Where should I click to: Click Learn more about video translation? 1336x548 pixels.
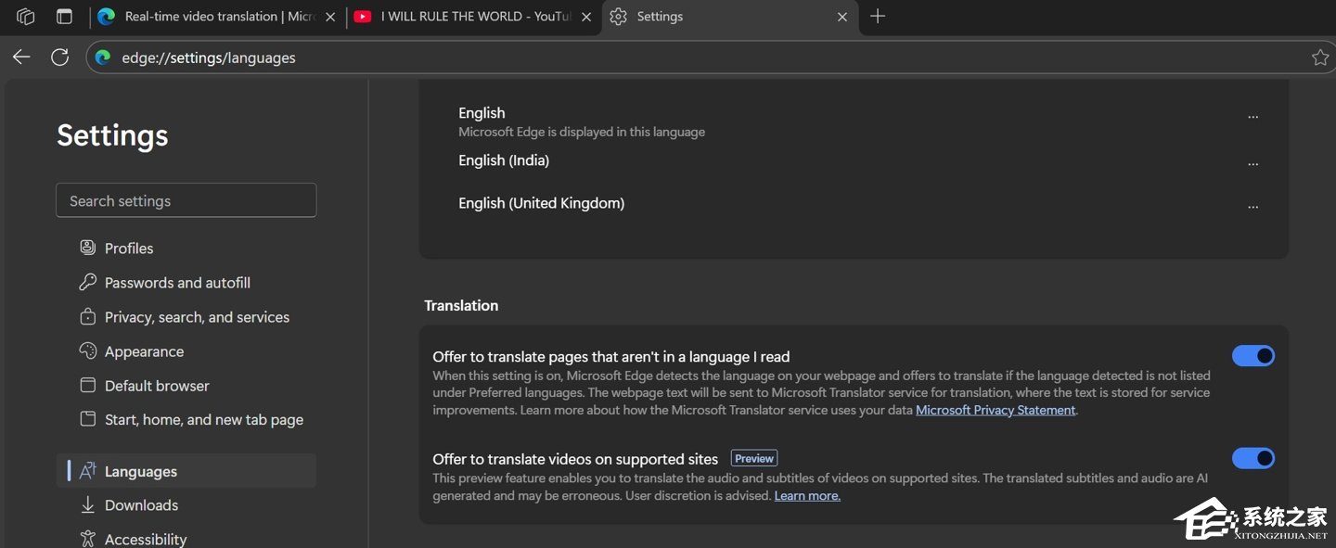coord(806,494)
